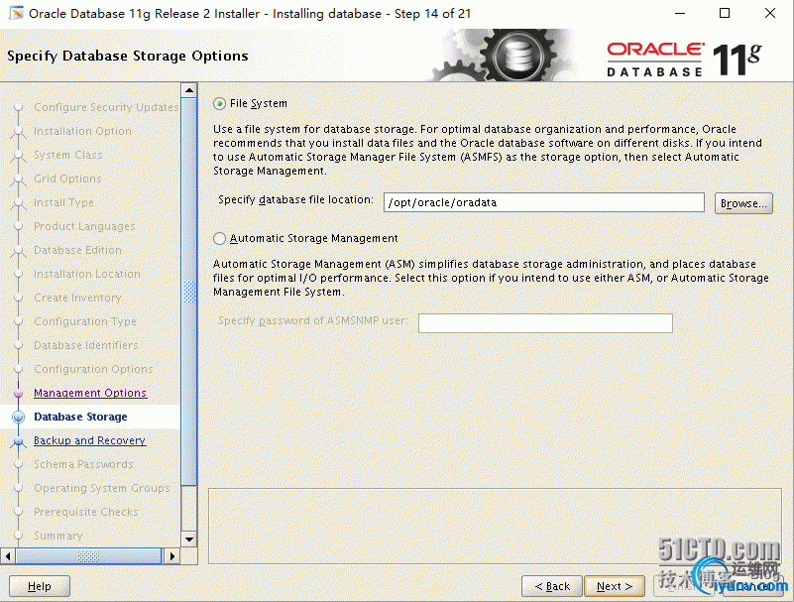This screenshot has width=794, height=602.
Task: Close the installer window
Action: [x=769, y=14]
